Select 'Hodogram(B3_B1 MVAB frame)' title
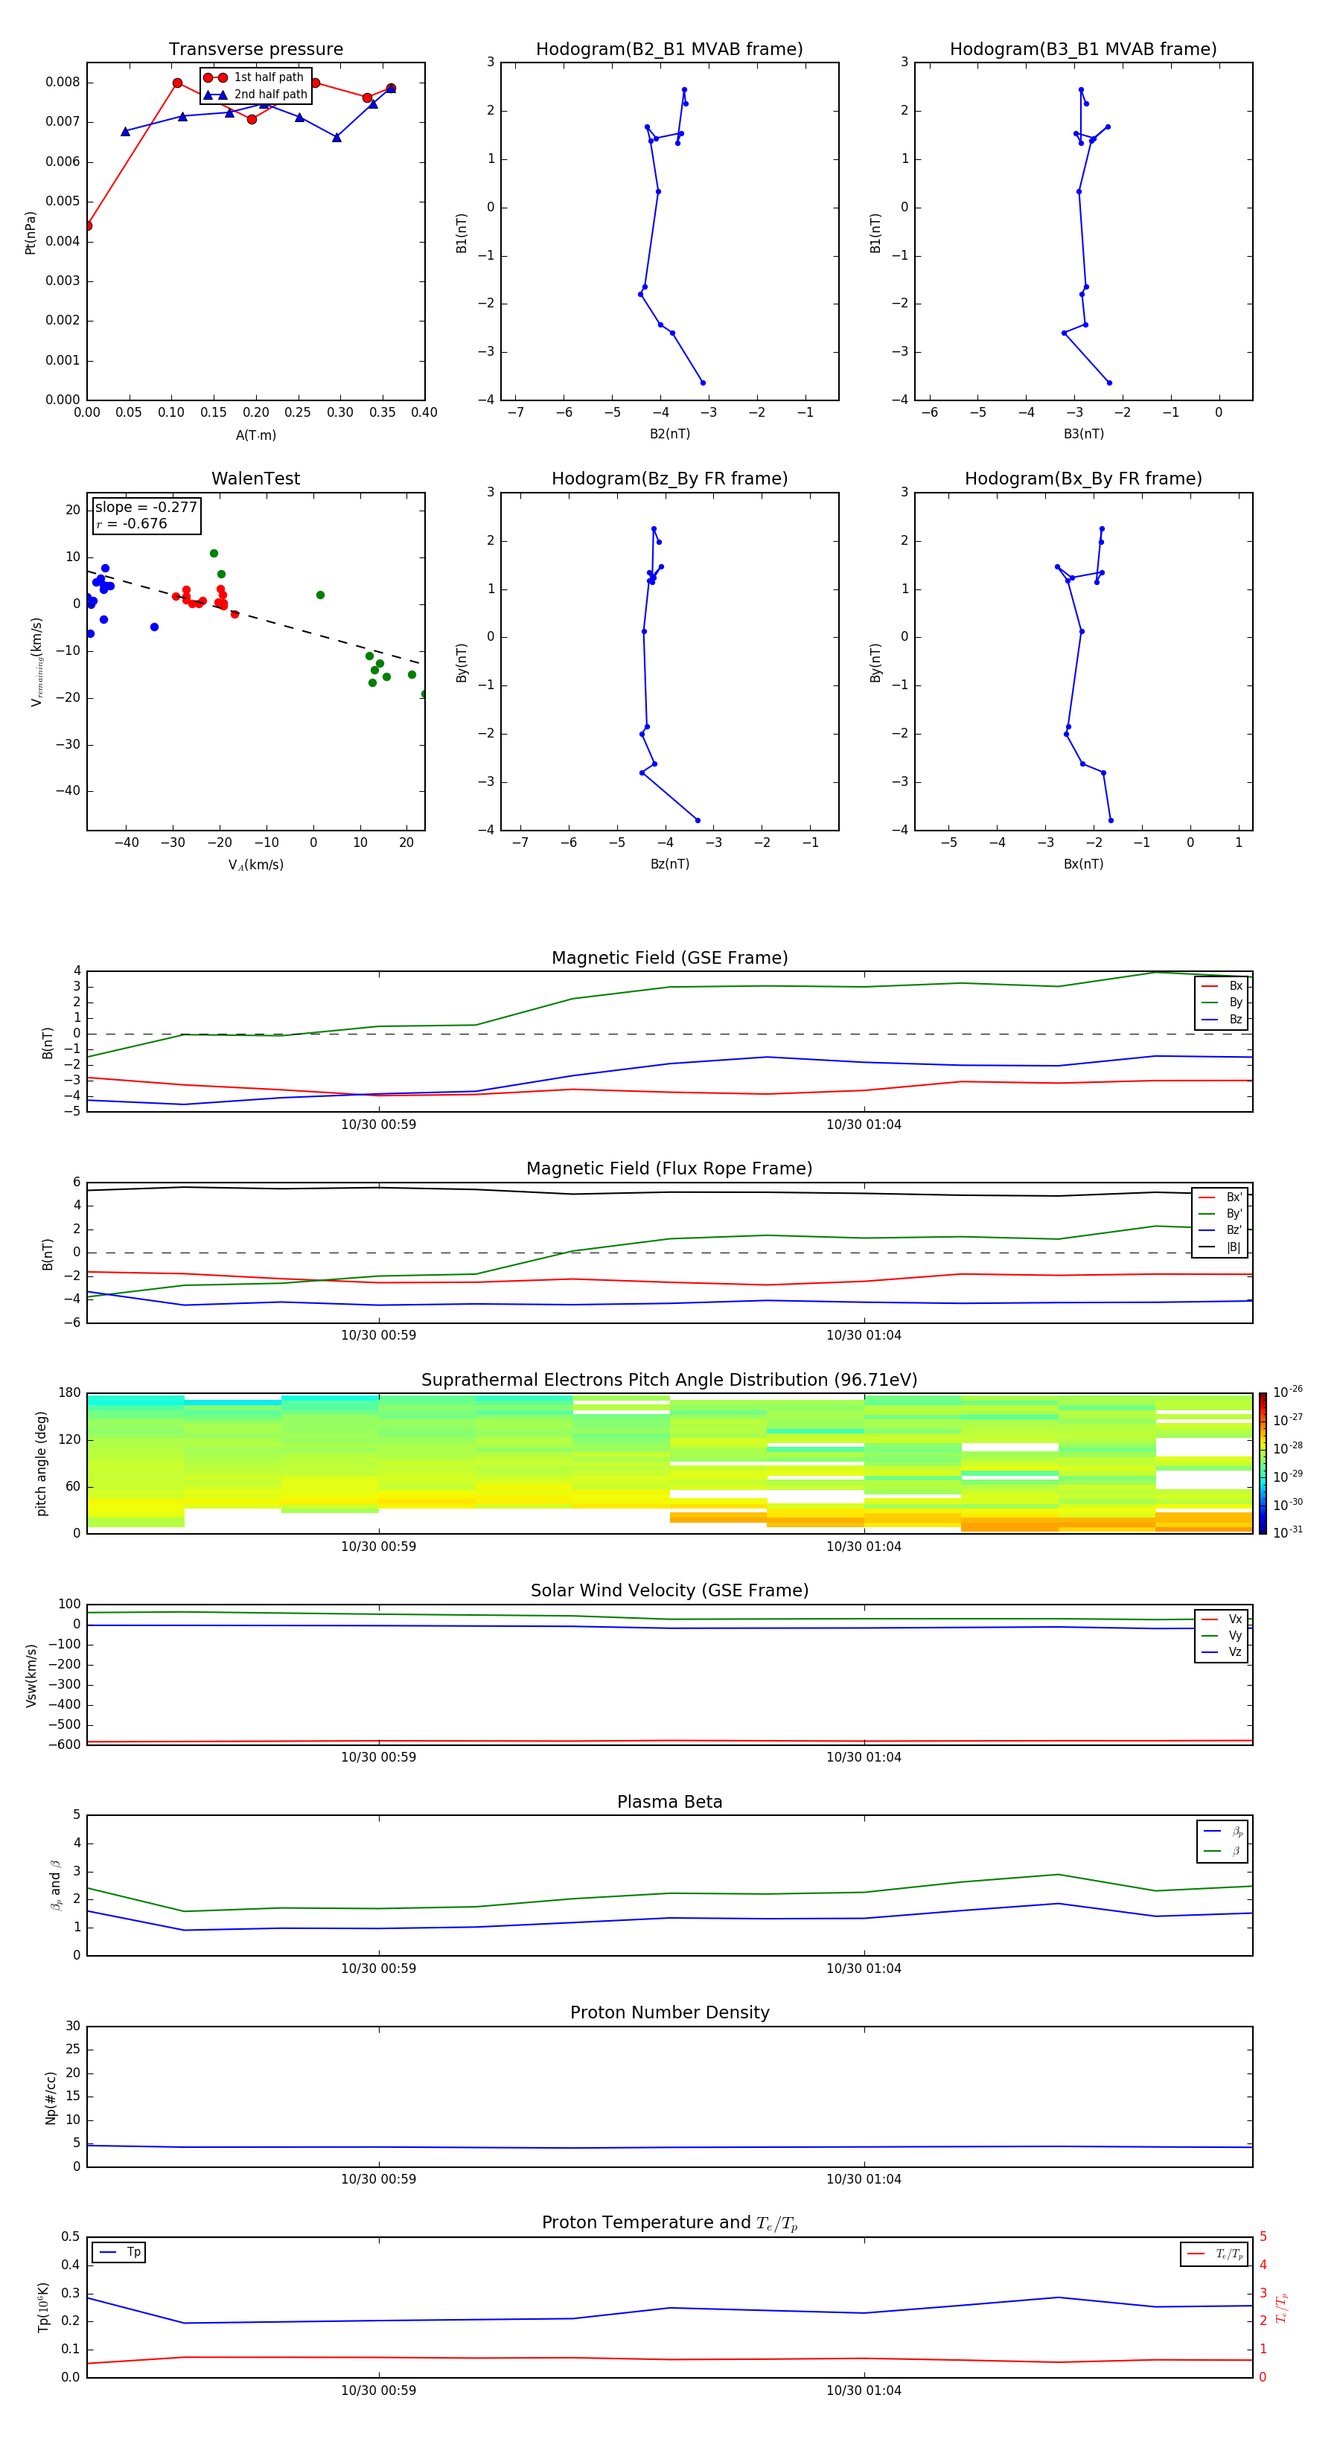 [x=1083, y=50]
